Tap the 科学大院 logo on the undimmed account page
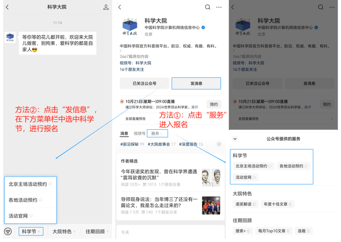Screen dimensions: 341x242 pos(130,27)
